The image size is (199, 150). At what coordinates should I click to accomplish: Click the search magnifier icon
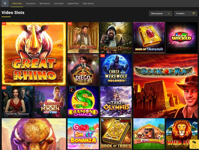(x=5, y=4)
